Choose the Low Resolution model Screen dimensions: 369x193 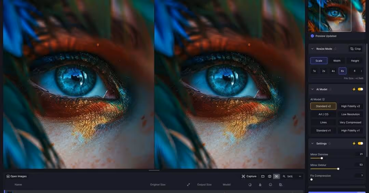pyautogui.click(x=351, y=114)
